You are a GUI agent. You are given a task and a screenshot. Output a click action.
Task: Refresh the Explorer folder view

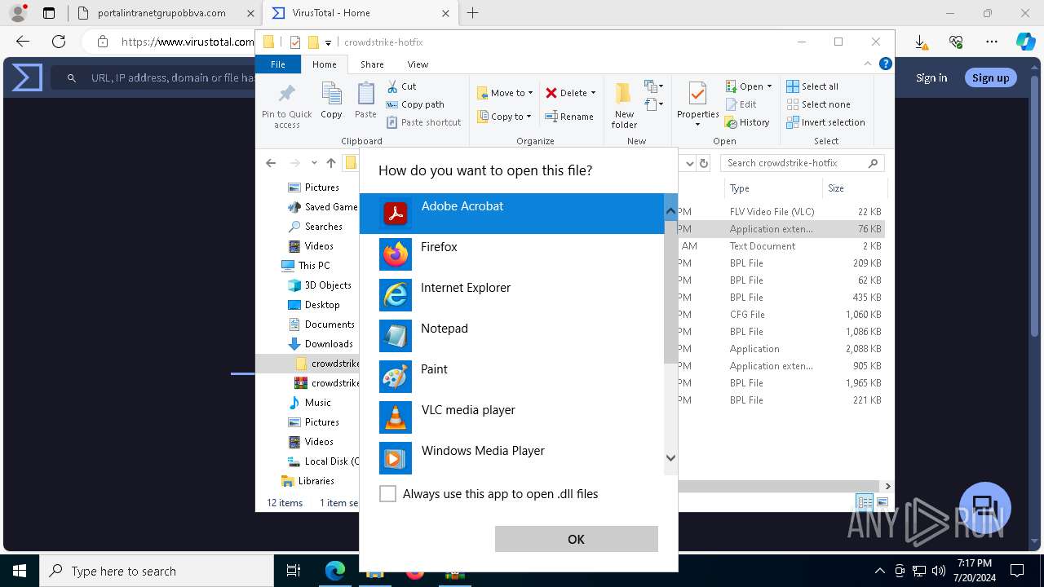(x=704, y=163)
